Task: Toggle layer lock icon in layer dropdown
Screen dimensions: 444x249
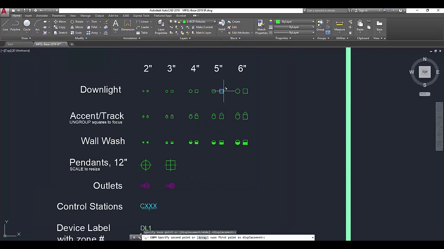Action: pos(179,21)
